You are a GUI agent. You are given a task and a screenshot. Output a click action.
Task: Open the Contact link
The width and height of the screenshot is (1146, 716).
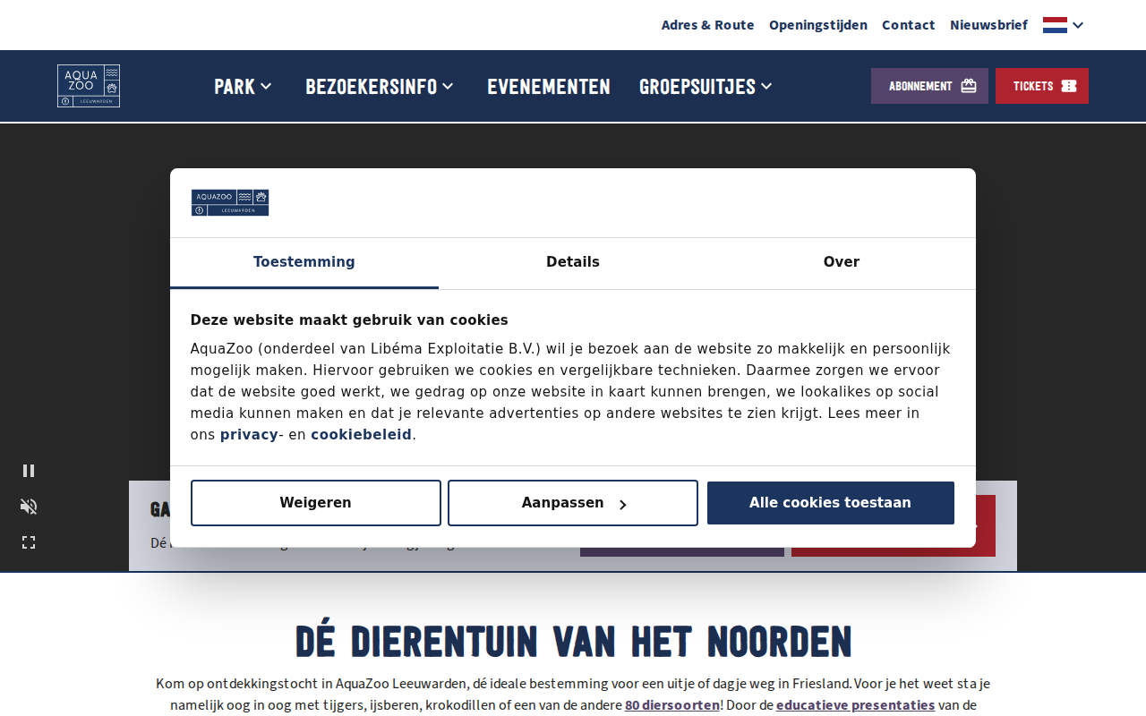click(908, 25)
